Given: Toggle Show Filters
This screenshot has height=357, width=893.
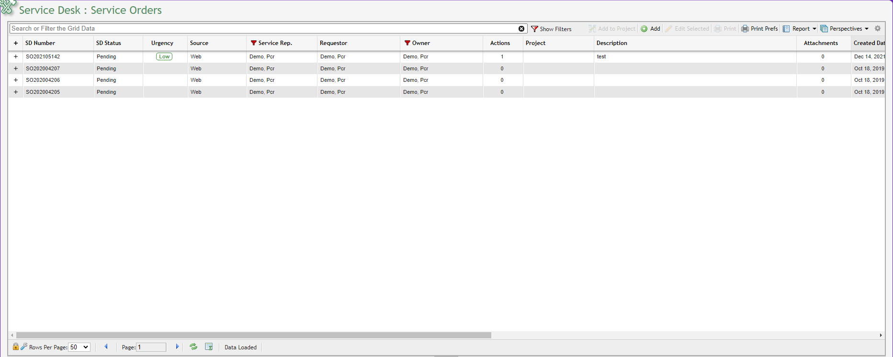Looking at the screenshot, I should (x=551, y=29).
